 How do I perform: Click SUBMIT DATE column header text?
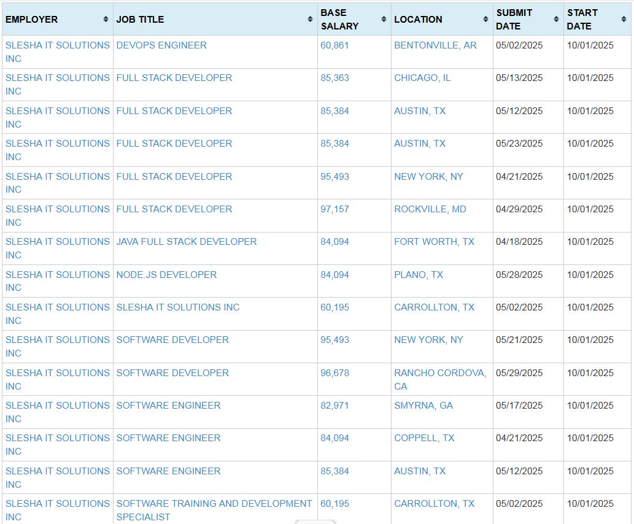pos(514,20)
